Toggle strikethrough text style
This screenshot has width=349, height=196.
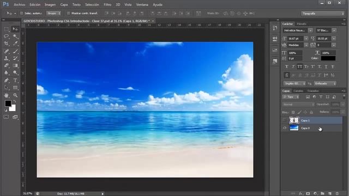(x=333, y=66)
